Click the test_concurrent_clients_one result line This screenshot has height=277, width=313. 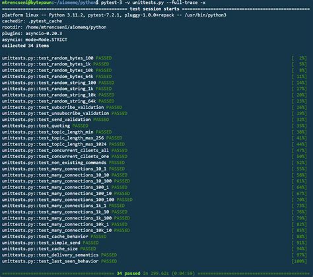click(65, 157)
